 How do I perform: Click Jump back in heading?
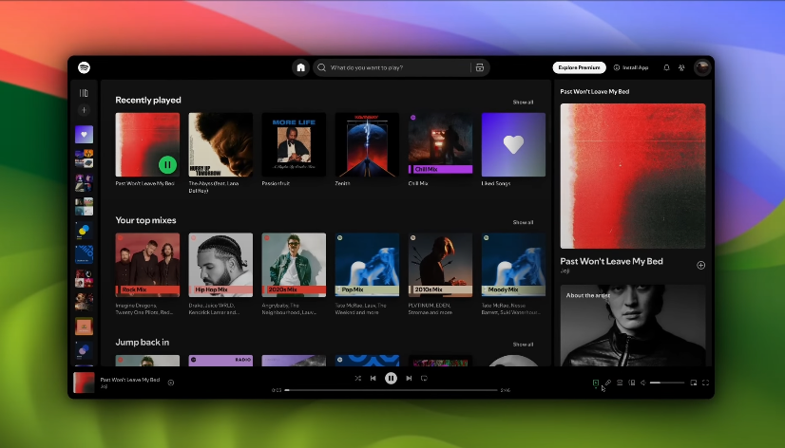pyautogui.click(x=143, y=342)
